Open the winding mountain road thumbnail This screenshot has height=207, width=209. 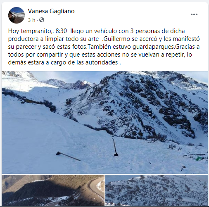[53, 190]
